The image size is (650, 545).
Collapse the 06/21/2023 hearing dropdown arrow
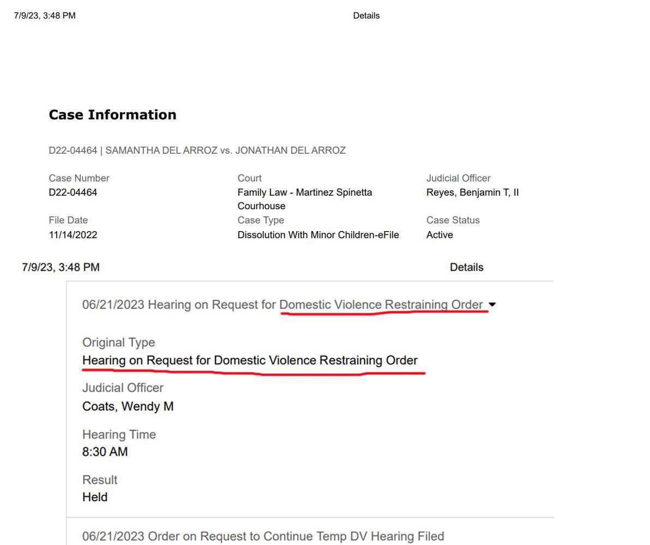pyautogui.click(x=492, y=305)
